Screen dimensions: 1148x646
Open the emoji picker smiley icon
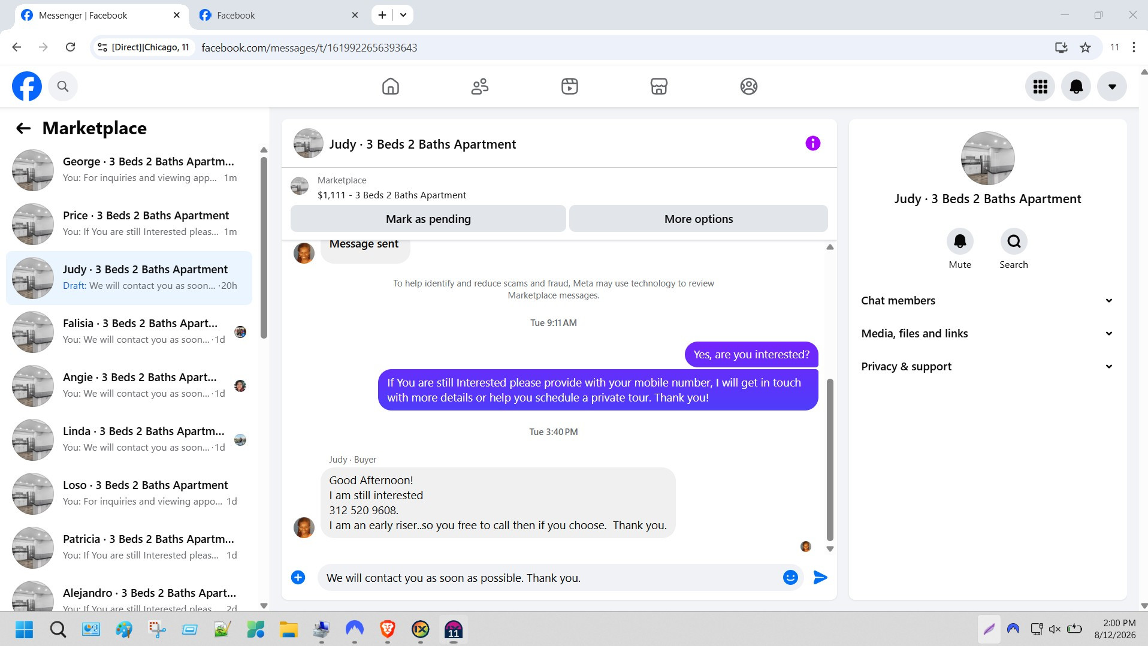(x=790, y=578)
